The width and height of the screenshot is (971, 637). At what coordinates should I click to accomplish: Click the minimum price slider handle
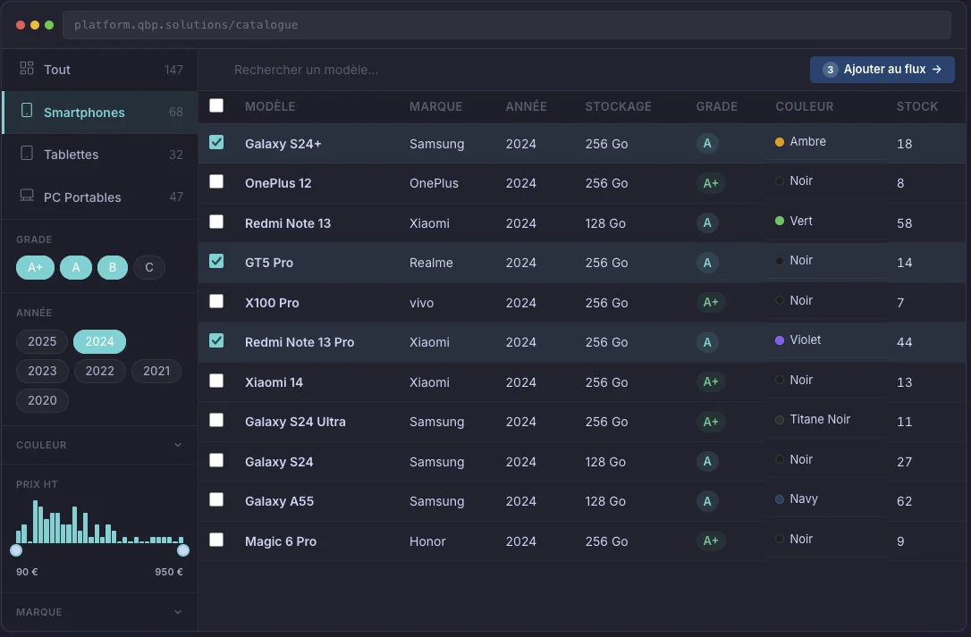pyautogui.click(x=16, y=550)
